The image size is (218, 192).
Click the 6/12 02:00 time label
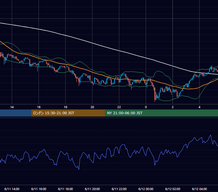click(x=172, y=189)
